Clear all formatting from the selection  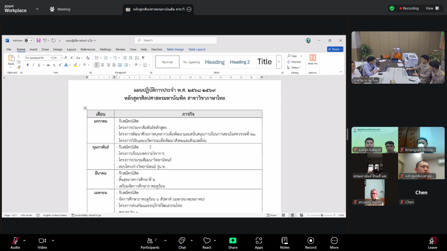pyautogui.click(x=88, y=58)
